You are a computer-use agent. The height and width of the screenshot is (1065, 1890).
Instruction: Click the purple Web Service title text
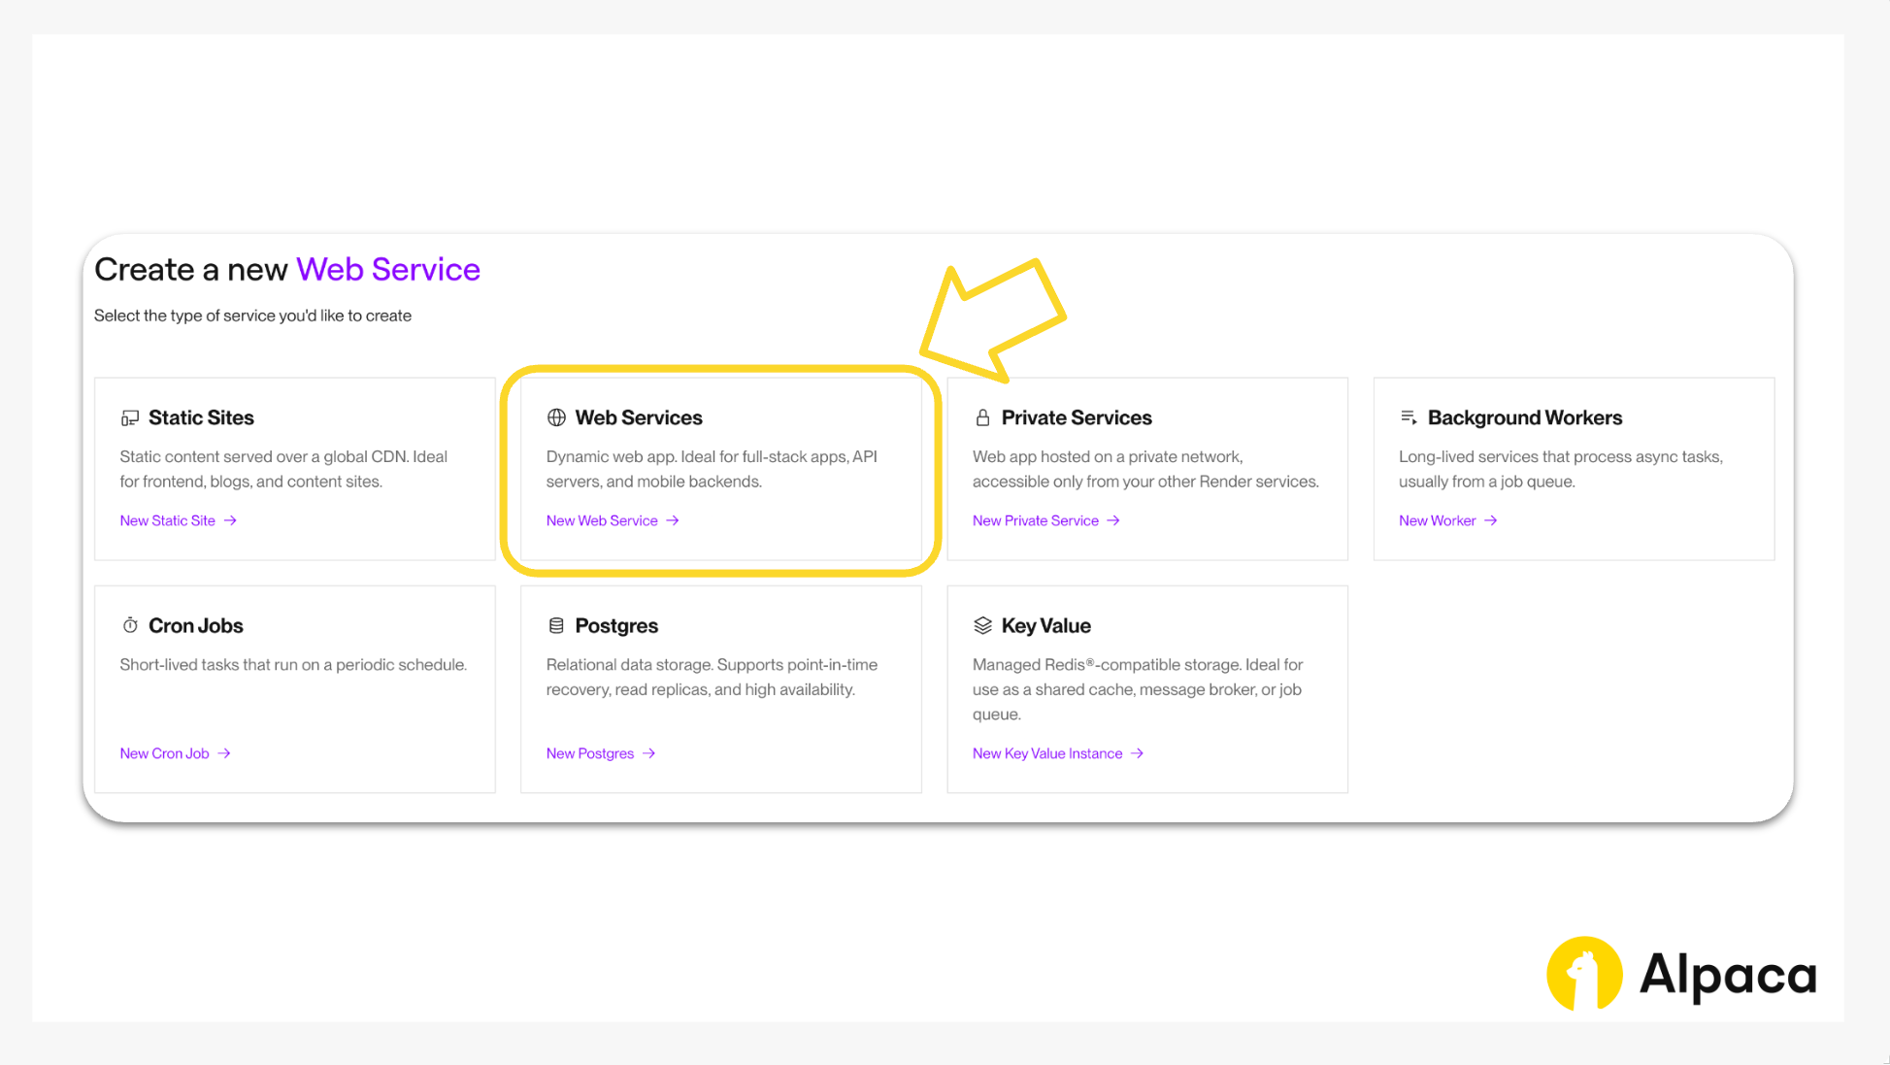387,269
